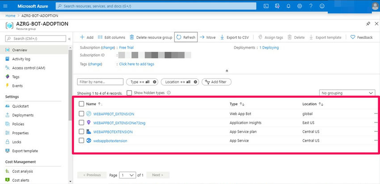The width and height of the screenshot is (380, 184).
Task: Open Overview in the left menu
Action: [34, 50]
